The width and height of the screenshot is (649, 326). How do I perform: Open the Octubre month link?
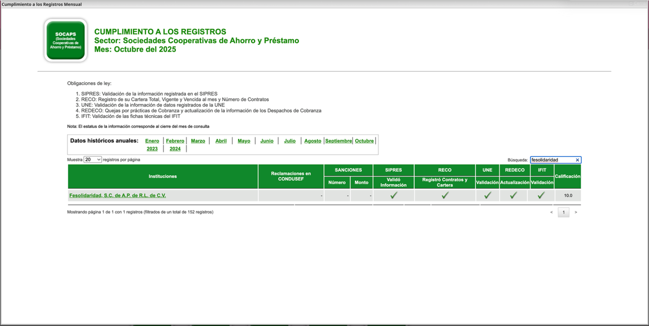tap(364, 141)
